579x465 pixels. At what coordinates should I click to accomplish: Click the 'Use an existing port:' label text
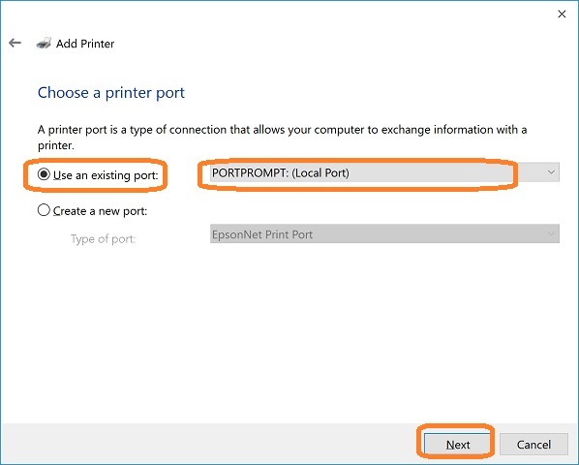106,175
